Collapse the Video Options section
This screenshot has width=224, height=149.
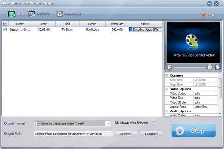tap(167, 89)
